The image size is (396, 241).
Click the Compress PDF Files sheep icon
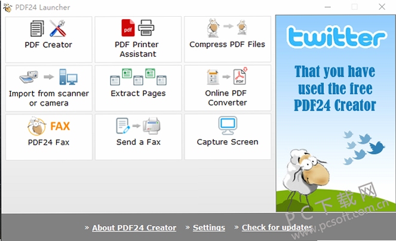tap(227, 27)
